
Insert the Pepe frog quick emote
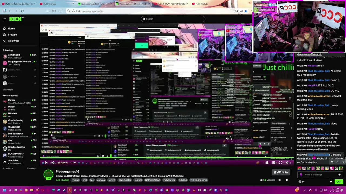pos(308,169)
